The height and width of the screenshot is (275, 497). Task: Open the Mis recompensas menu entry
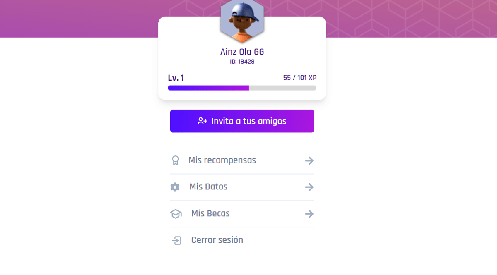point(242,160)
